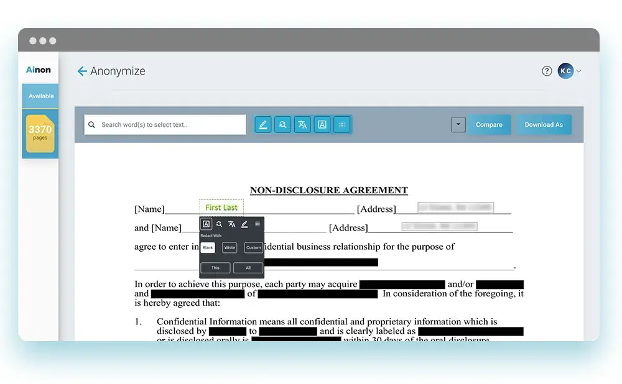Go back using the arrow beside Anonymize

(81, 71)
